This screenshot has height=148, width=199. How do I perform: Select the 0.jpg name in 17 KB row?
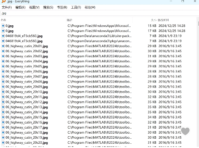(9, 31)
